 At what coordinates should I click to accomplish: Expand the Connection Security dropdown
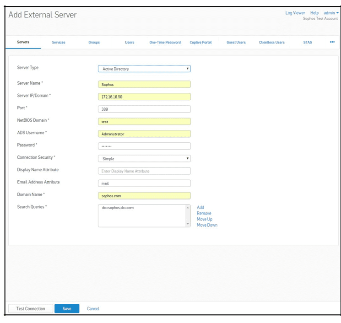[144, 158]
